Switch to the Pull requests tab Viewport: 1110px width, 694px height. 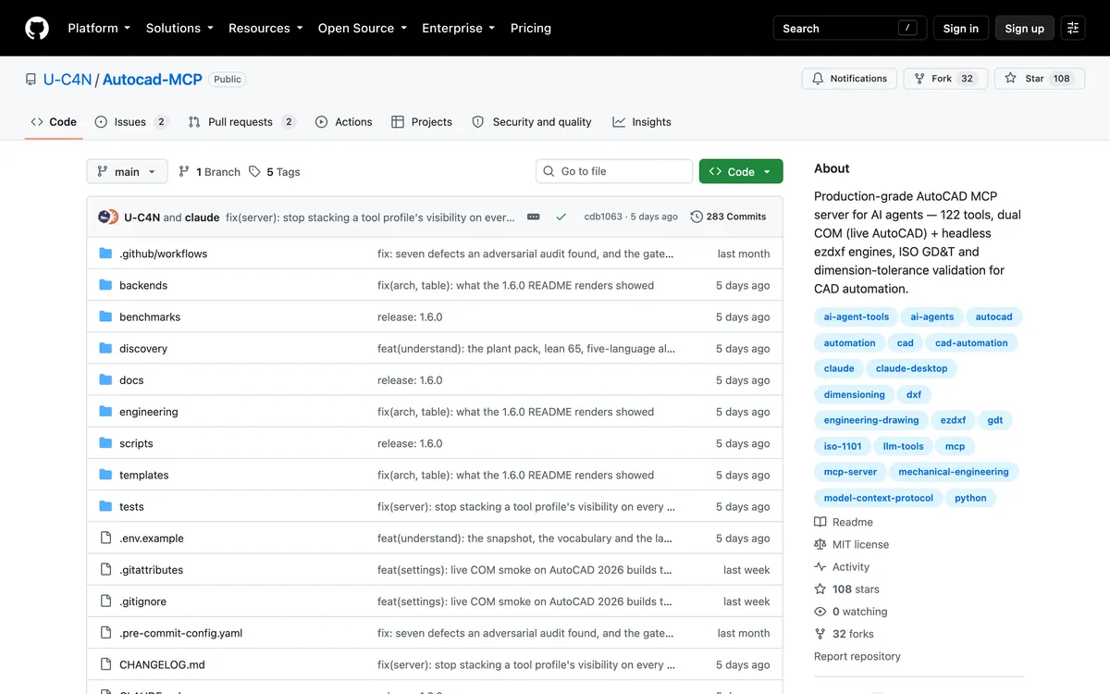click(x=240, y=122)
